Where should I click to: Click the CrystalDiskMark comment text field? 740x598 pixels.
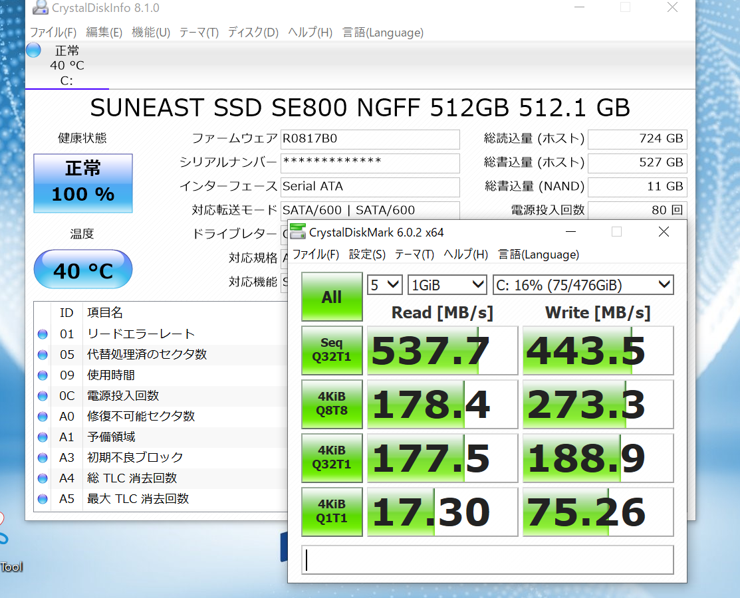pos(487,560)
